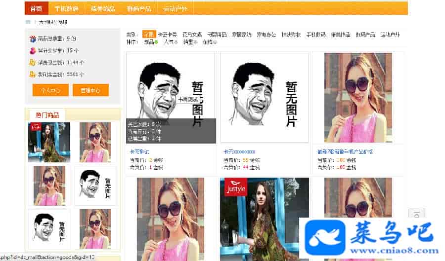
Task: Sort products by 人气 popularity
Action: click(x=170, y=42)
